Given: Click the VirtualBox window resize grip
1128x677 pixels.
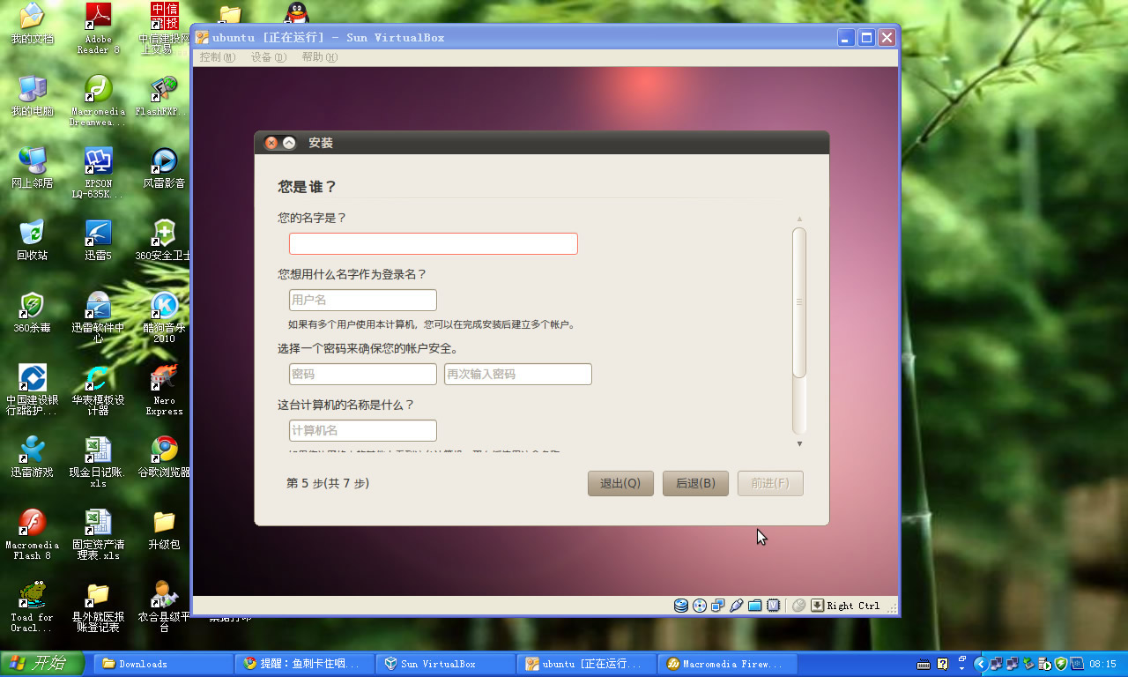Looking at the screenshot, I should coord(892,607).
